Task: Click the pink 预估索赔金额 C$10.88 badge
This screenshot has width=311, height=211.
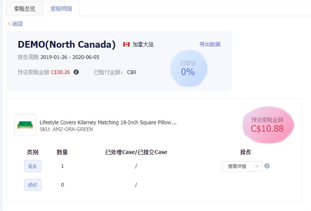Action: [268, 125]
